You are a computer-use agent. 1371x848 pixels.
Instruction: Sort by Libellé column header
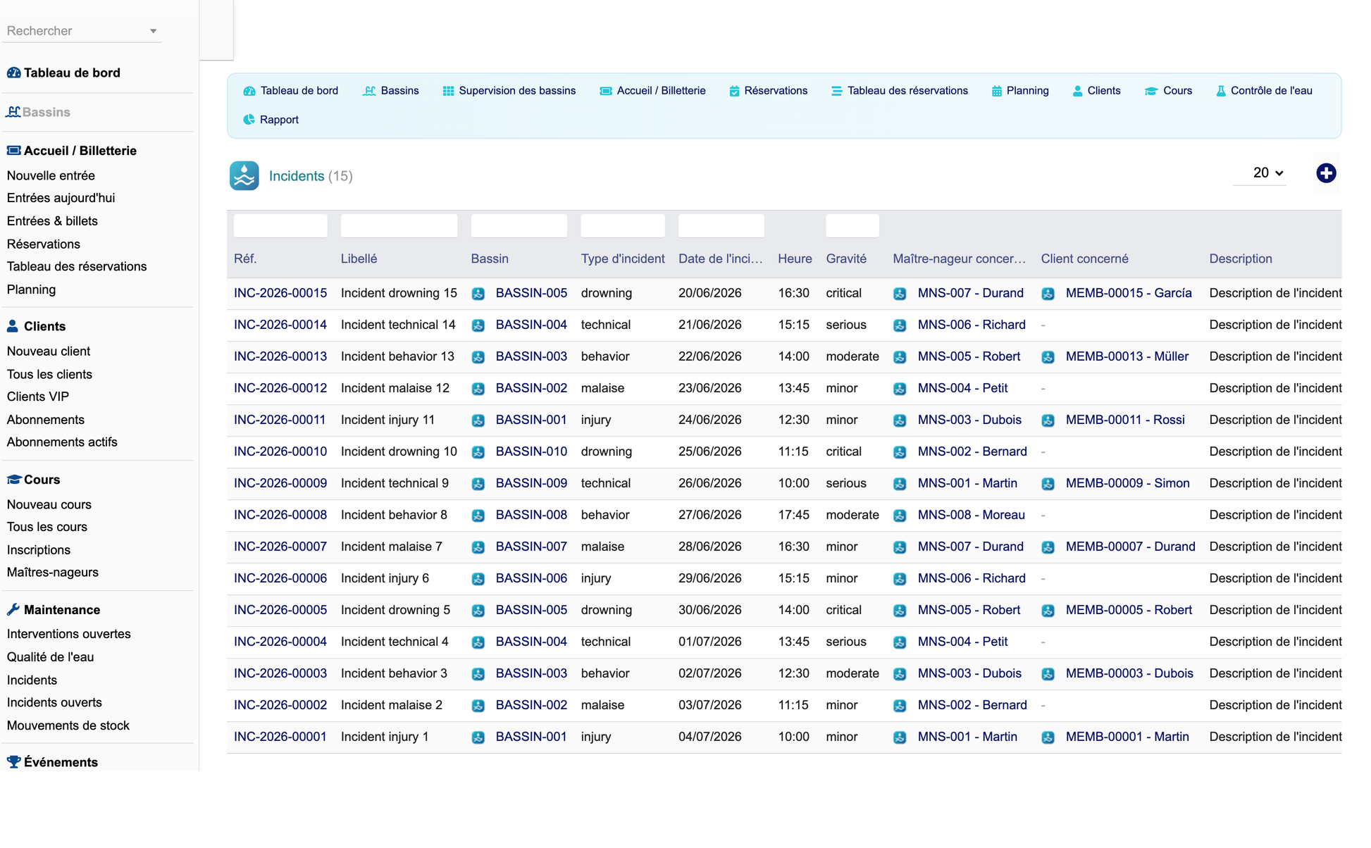359,258
